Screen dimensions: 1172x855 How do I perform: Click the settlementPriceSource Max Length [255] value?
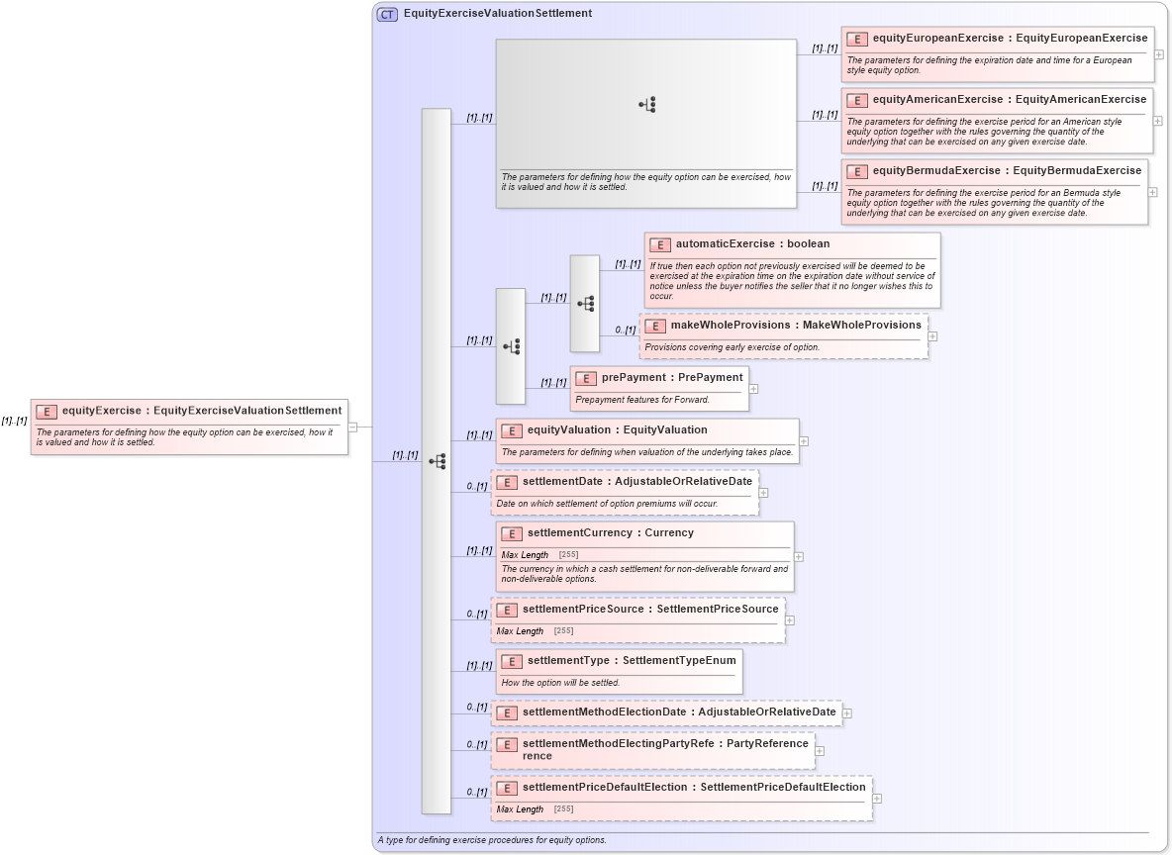pyautogui.click(x=563, y=631)
